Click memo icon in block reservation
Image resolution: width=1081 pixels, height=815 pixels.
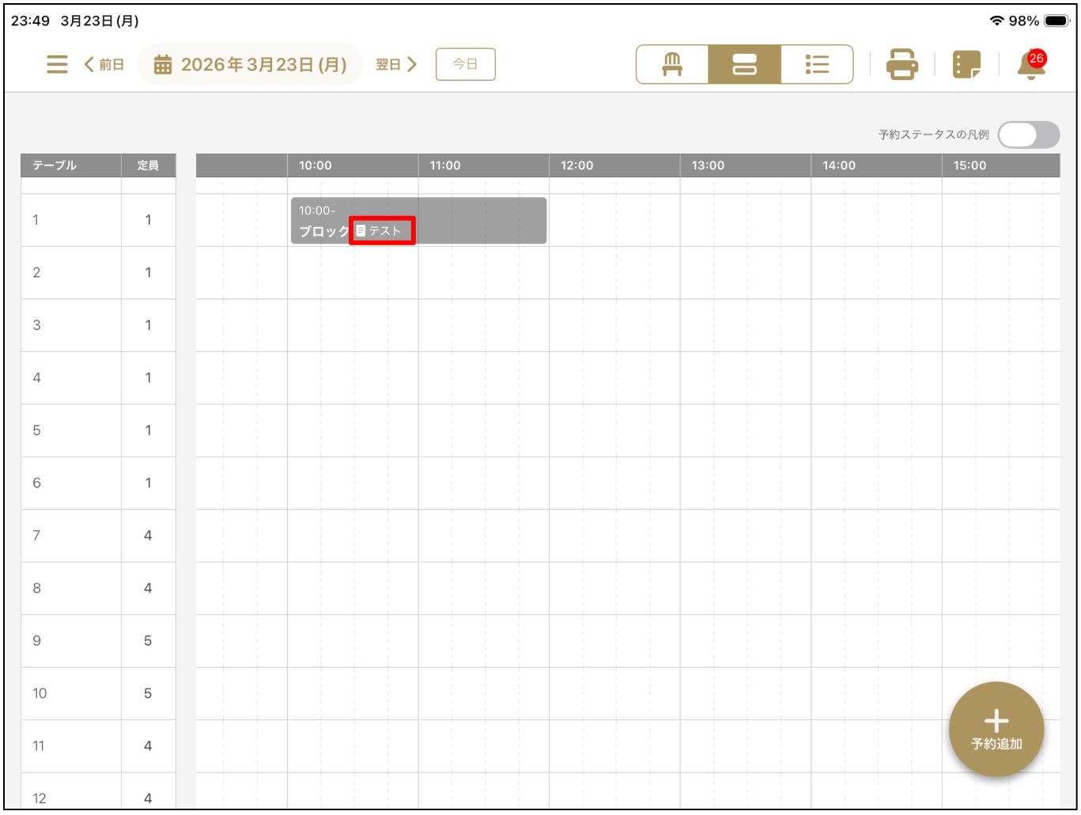[361, 230]
